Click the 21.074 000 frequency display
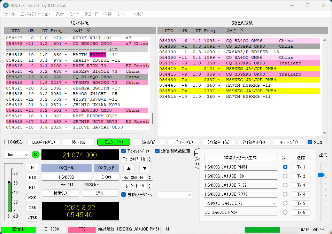Screen dimensions: 332x234 click(x=80, y=155)
